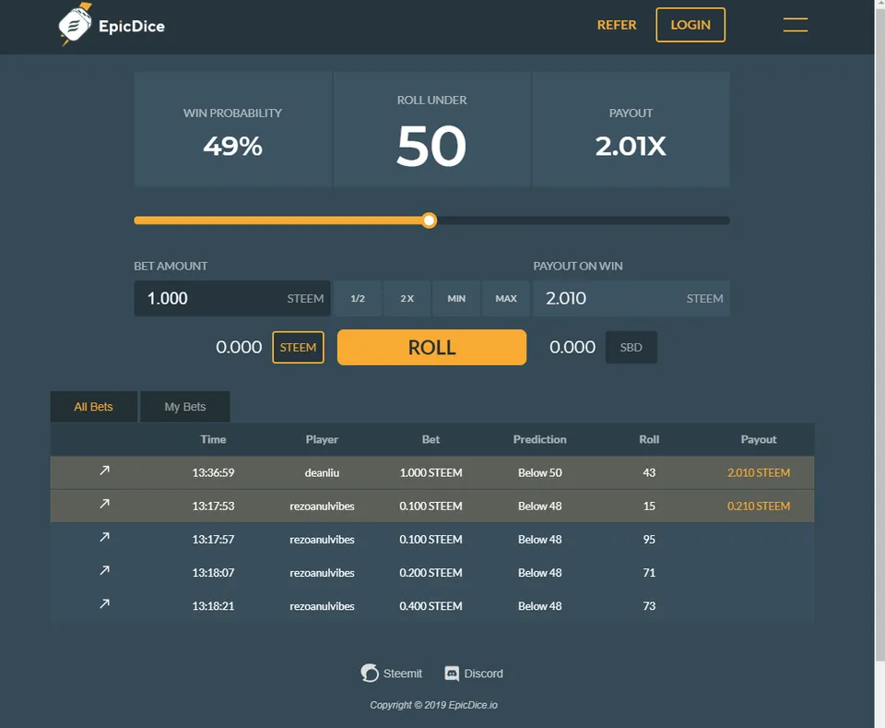Click the Discord logo icon in footer
This screenshot has width=885, height=728.
(452, 674)
